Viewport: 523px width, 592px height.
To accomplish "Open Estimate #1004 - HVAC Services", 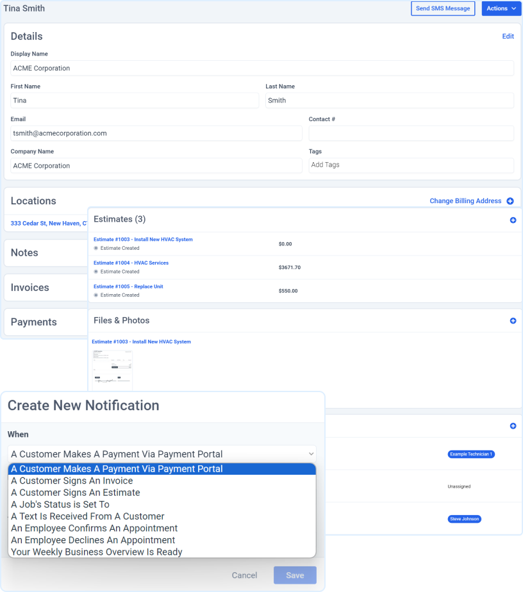I will tap(131, 263).
